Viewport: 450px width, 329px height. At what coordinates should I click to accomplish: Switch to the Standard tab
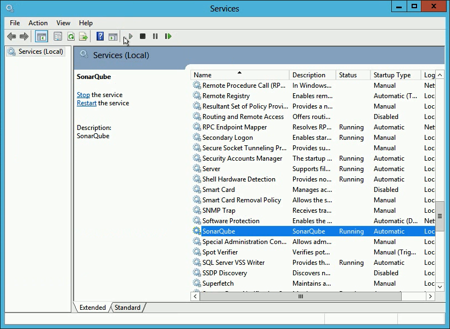pos(127,308)
